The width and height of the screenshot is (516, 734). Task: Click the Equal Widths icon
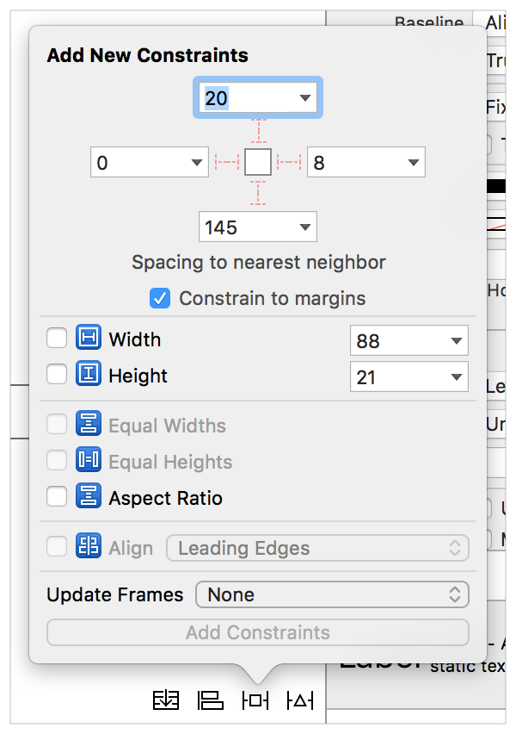[x=88, y=424]
